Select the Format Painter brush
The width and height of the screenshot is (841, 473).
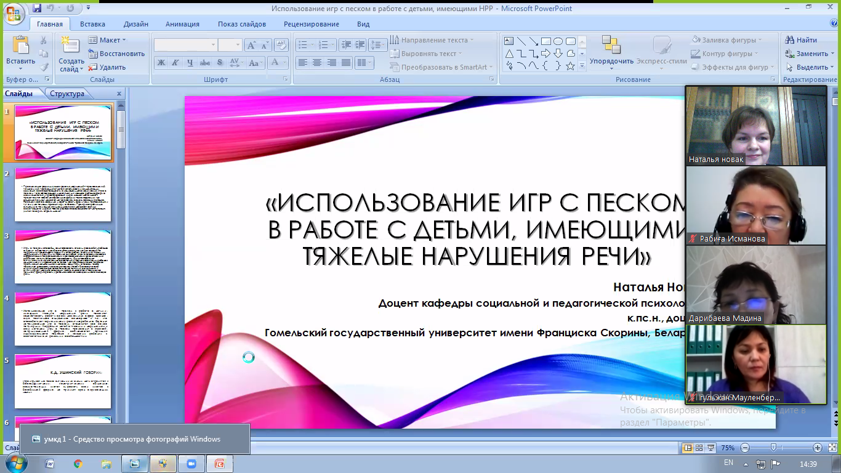click(x=44, y=67)
